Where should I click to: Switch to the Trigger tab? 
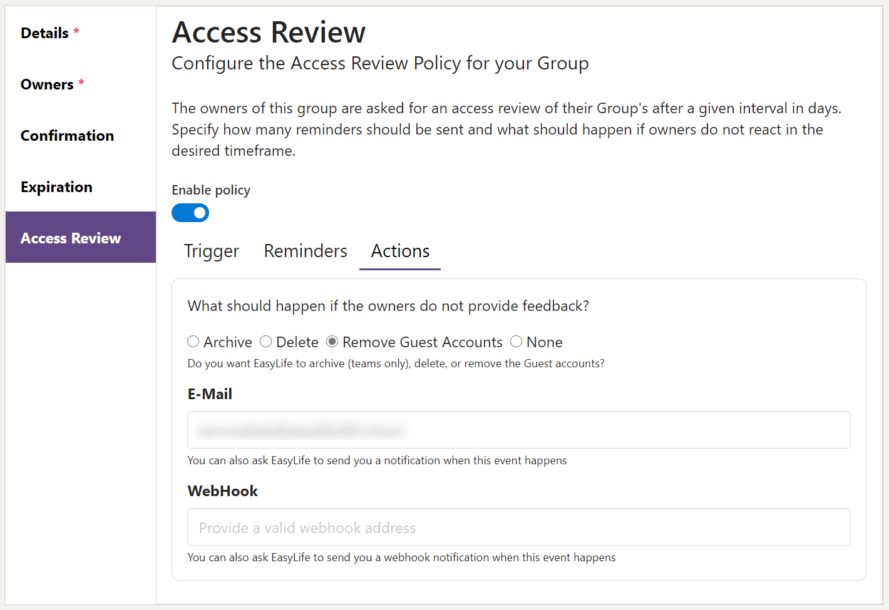coord(211,251)
